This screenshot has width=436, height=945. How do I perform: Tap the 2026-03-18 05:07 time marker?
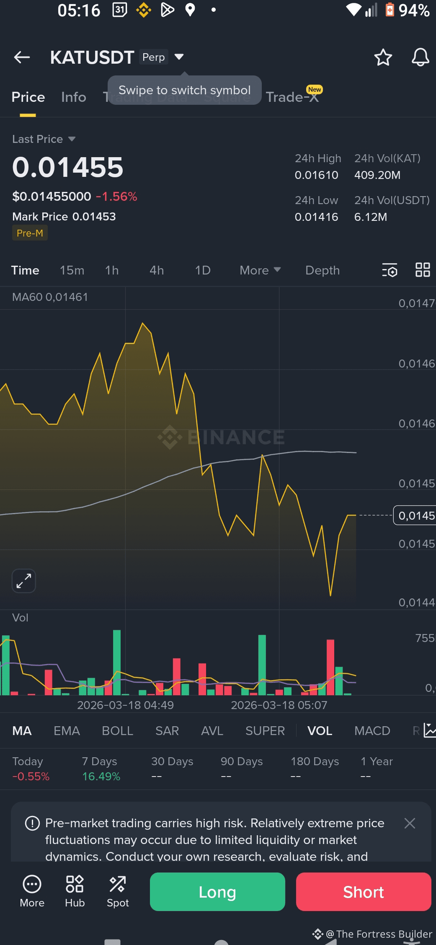point(279,705)
